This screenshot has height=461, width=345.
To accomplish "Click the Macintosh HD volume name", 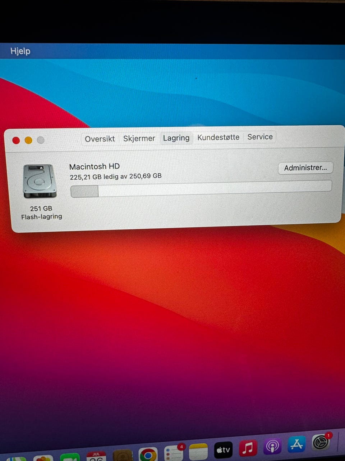I will tap(94, 167).
